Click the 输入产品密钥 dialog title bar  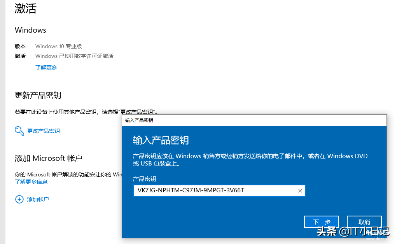(254, 120)
